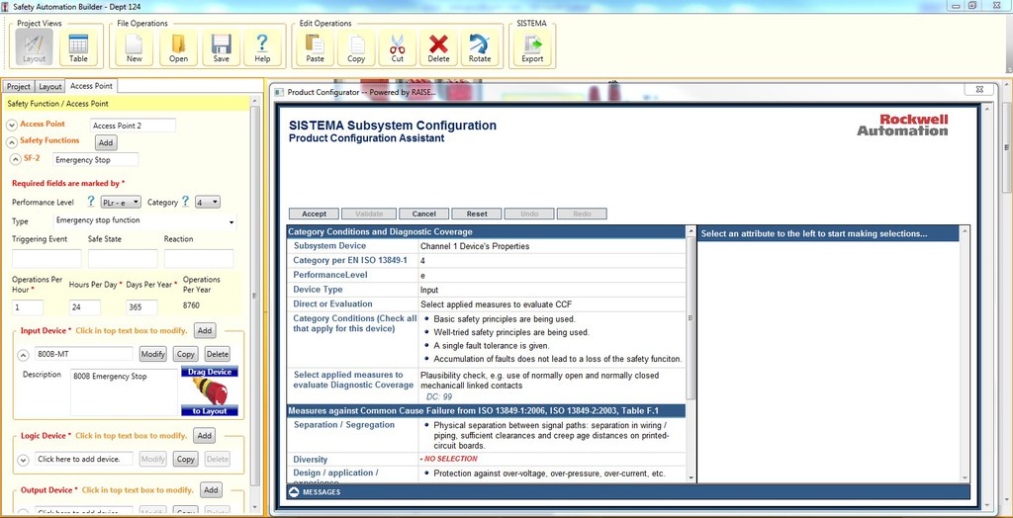The image size is (1013, 518).
Task: Click the Performance Level help icon
Action: (91, 202)
